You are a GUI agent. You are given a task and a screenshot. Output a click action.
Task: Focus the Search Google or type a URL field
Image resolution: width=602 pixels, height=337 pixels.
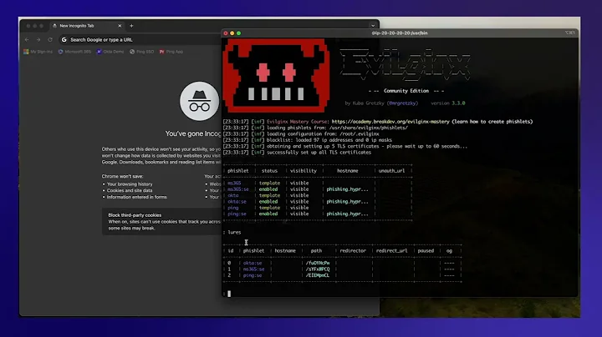140,39
